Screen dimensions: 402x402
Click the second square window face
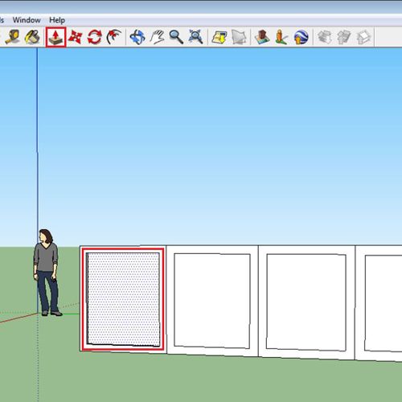point(212,301)
